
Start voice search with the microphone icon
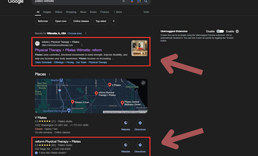[x=132, y=1]
